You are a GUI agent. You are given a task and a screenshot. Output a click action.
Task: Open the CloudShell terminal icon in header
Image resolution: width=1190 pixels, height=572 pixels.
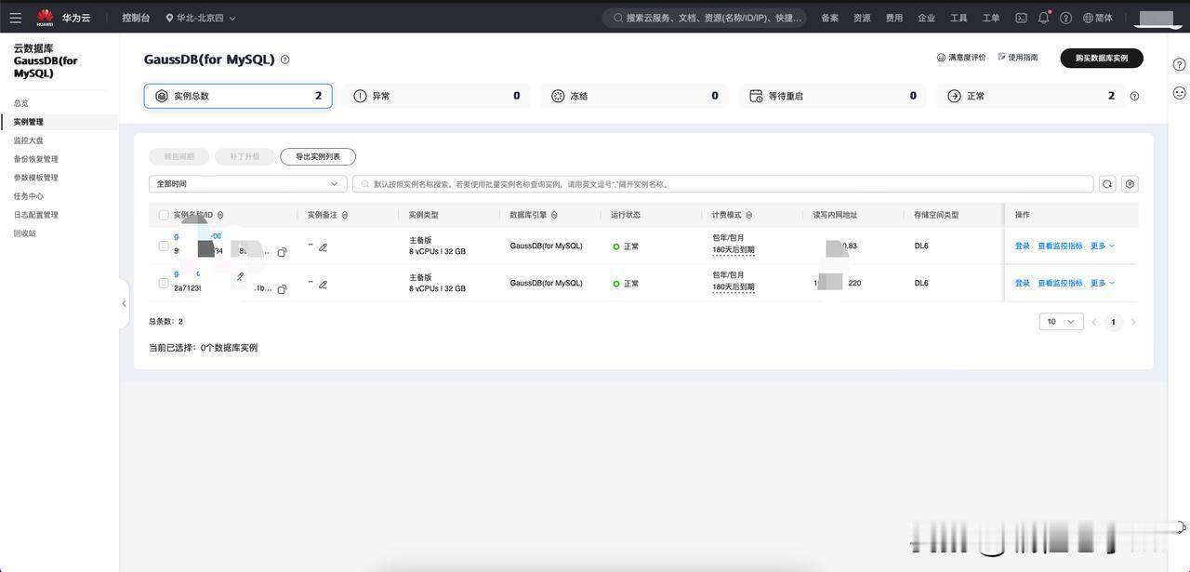coord(1021,18)
